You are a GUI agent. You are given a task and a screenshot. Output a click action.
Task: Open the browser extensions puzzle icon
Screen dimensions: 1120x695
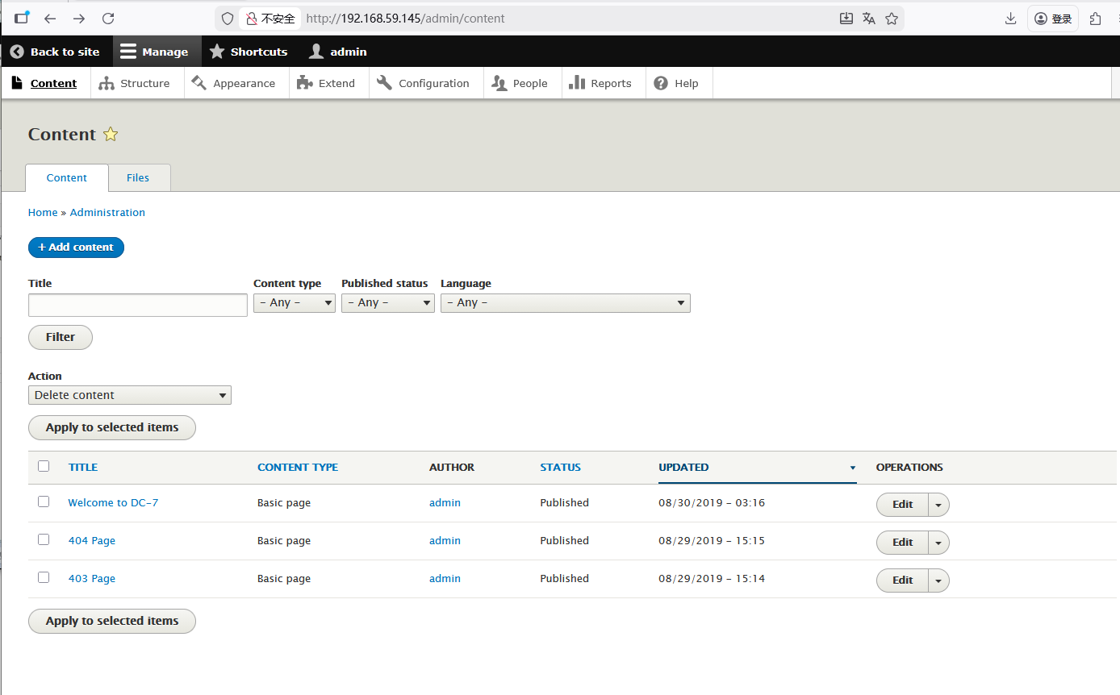coord(1095,19)
